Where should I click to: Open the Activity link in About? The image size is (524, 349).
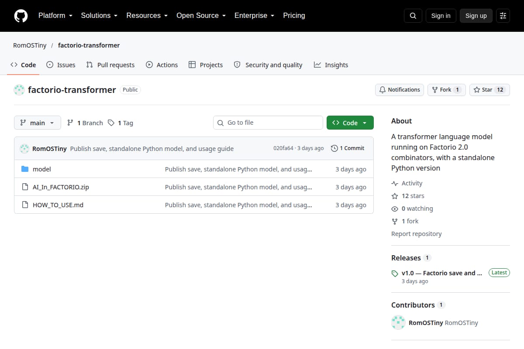(407, 183)
